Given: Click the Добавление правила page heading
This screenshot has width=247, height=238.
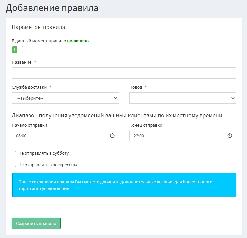Looking at the screenshot, I should pyautogui.click(x=52, y=8).
